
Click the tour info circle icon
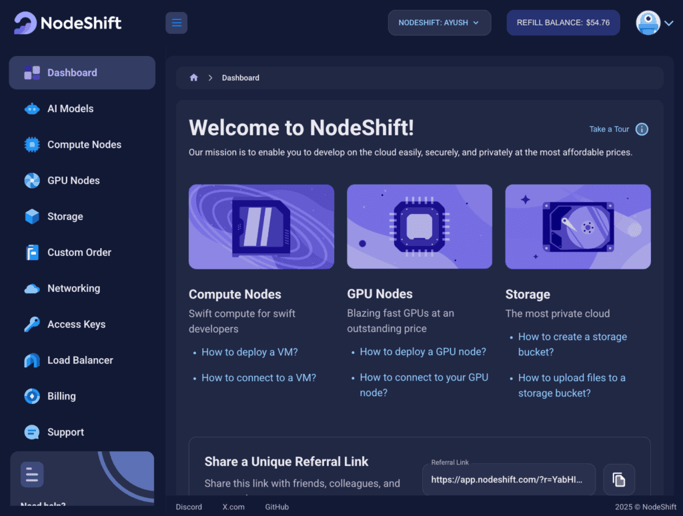642,129
